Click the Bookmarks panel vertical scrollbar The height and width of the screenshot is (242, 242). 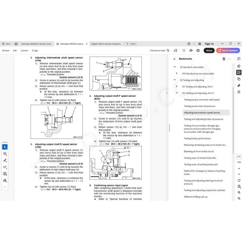[233, 120]
